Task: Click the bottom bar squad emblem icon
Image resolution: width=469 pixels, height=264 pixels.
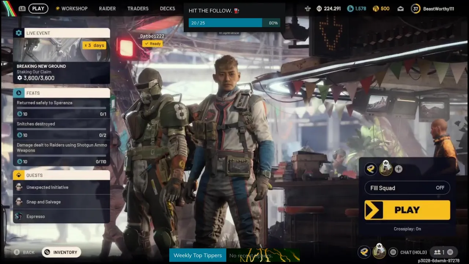Action: tap(364, 252)
